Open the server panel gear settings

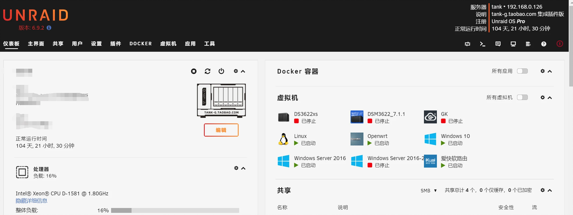click(x=236, y=71)
